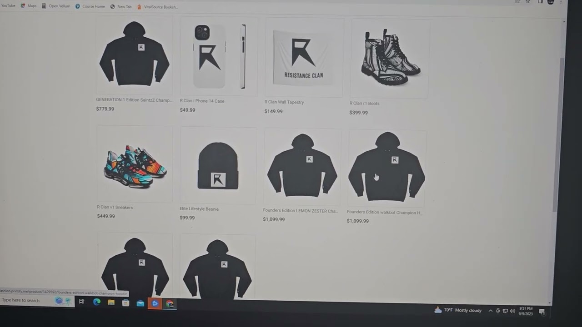Open the Open Vellum bookmark
Viewport: 582px width, 327px height.
[x=56, y=6]
